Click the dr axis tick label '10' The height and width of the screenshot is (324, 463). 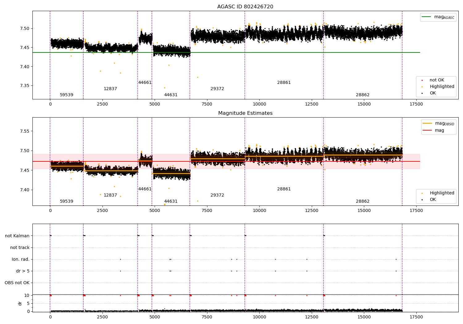[x=27, y=296]
